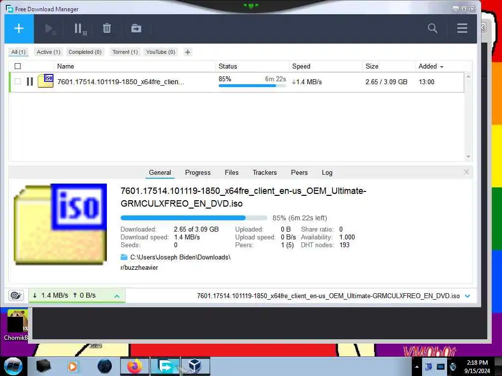Show the All (1) filter
Image resolution: width=502 pixels, height=376 pixels.
(18, 52)
